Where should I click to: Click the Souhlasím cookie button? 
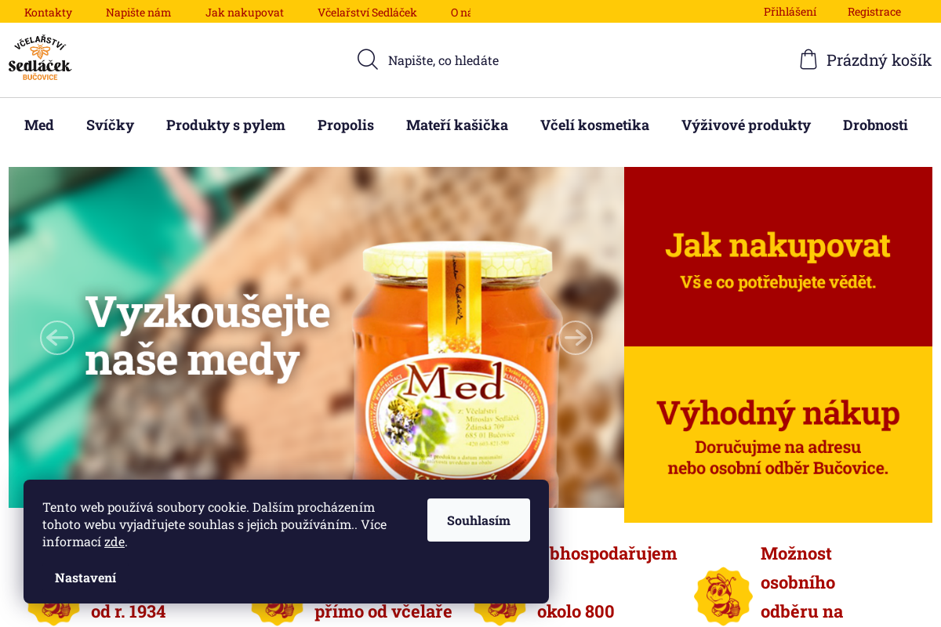(478, 520)
